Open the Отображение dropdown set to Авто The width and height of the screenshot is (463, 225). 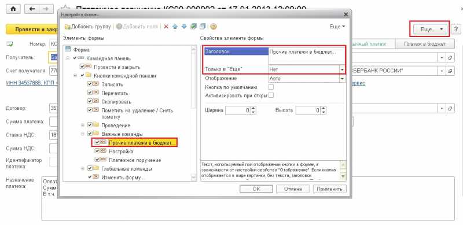pos(342,79)
